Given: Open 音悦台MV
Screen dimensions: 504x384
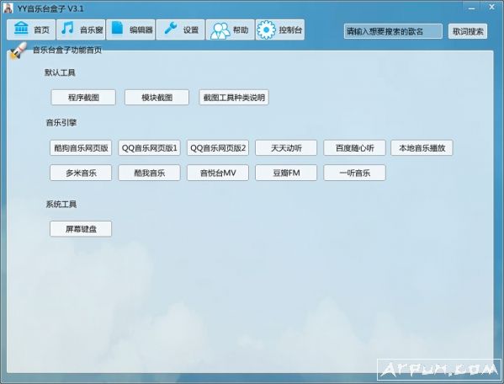Looking at the screenshot, I should [218, 173].
